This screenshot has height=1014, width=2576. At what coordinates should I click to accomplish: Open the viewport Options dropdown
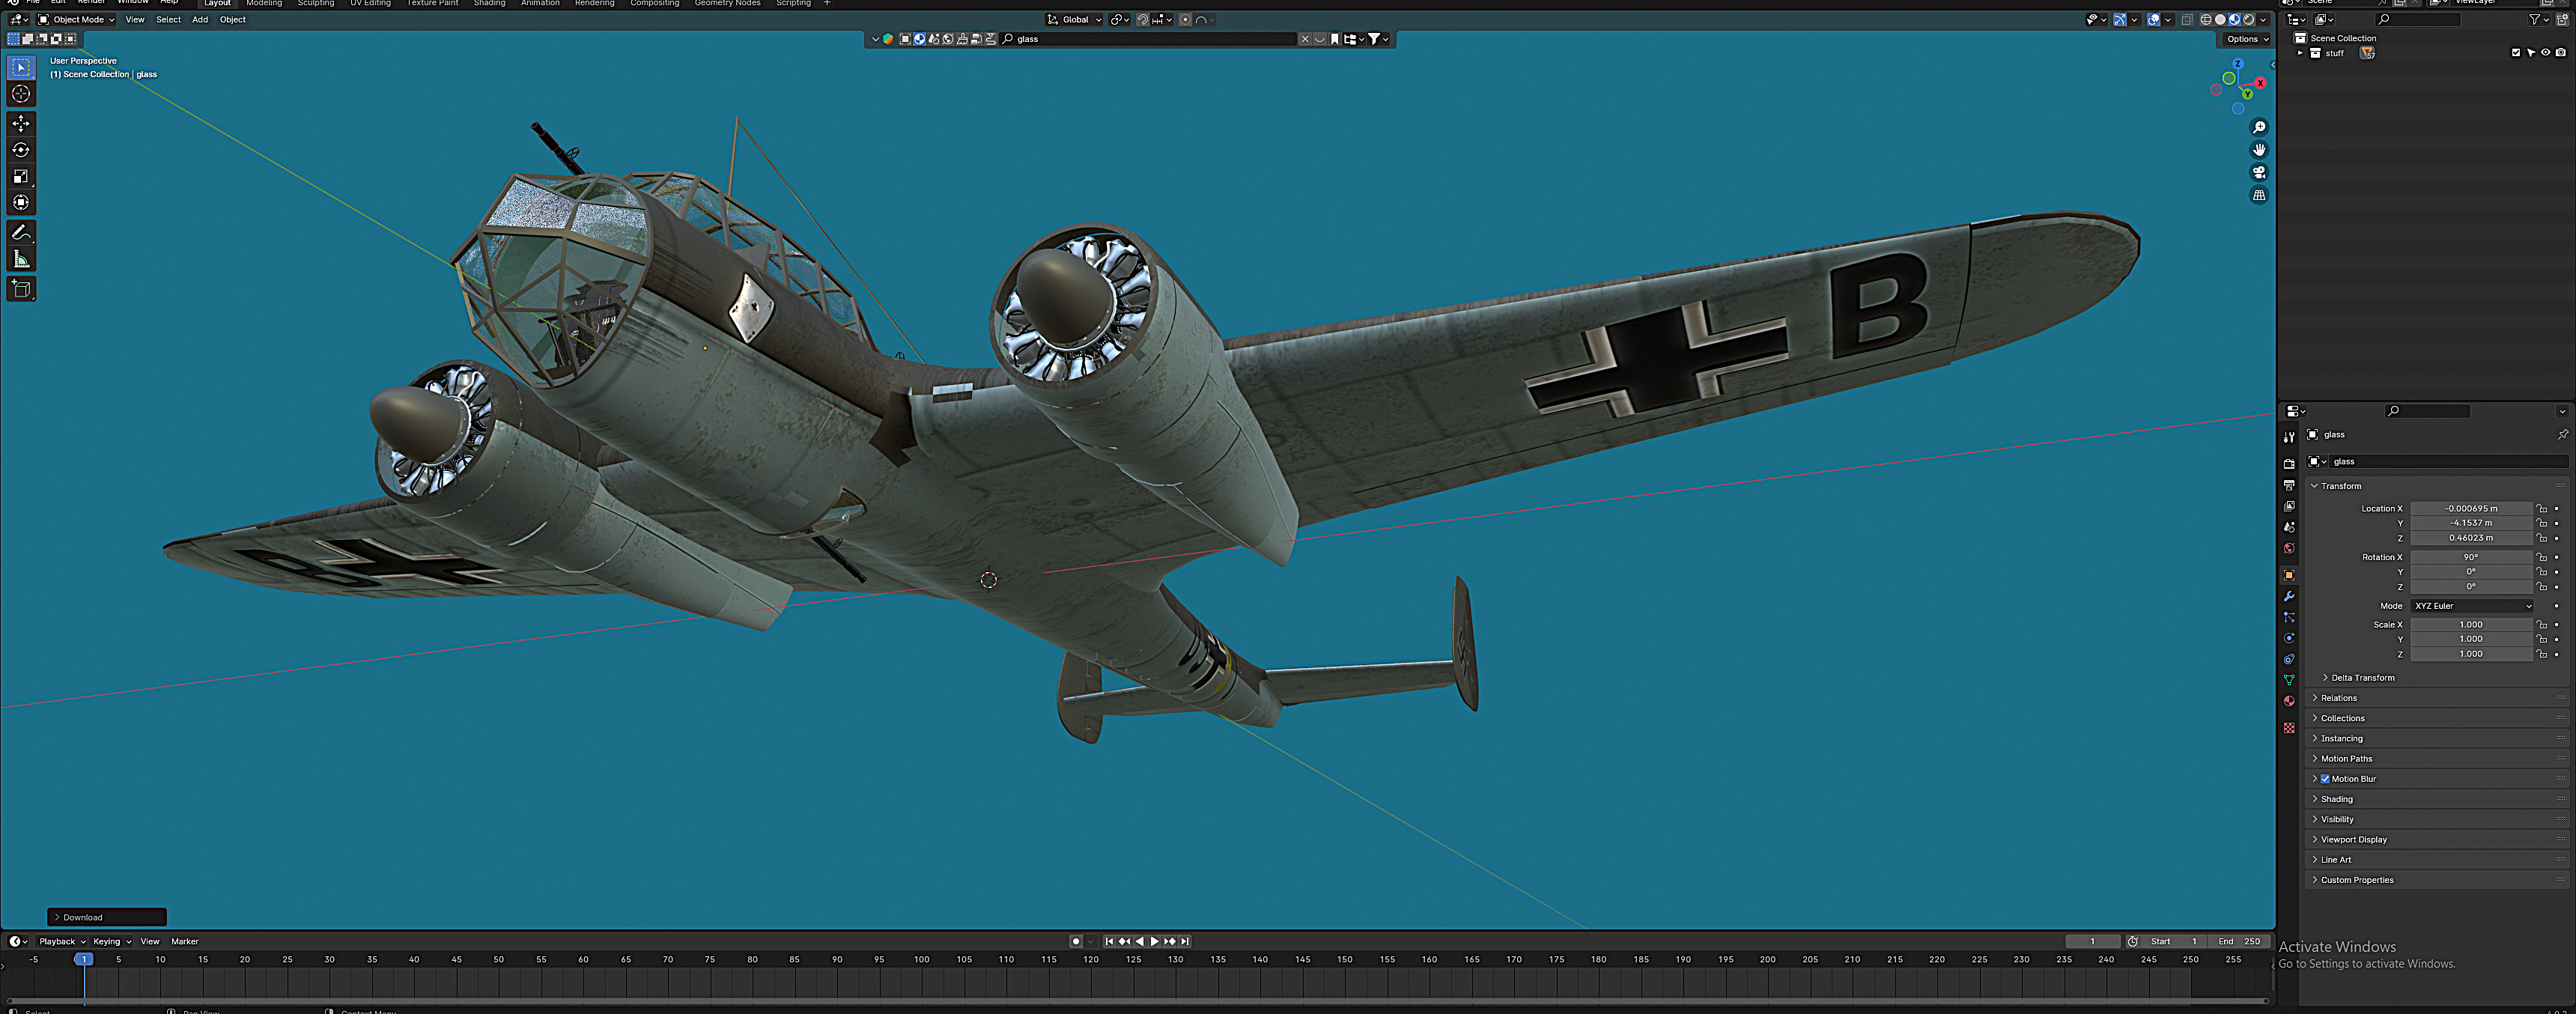click(2247, 39)
